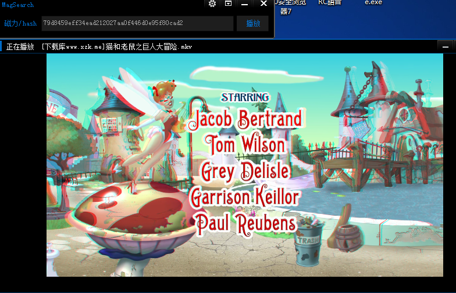
Task: Open MagSearch settings gear icon
Action: coord(212,3)
